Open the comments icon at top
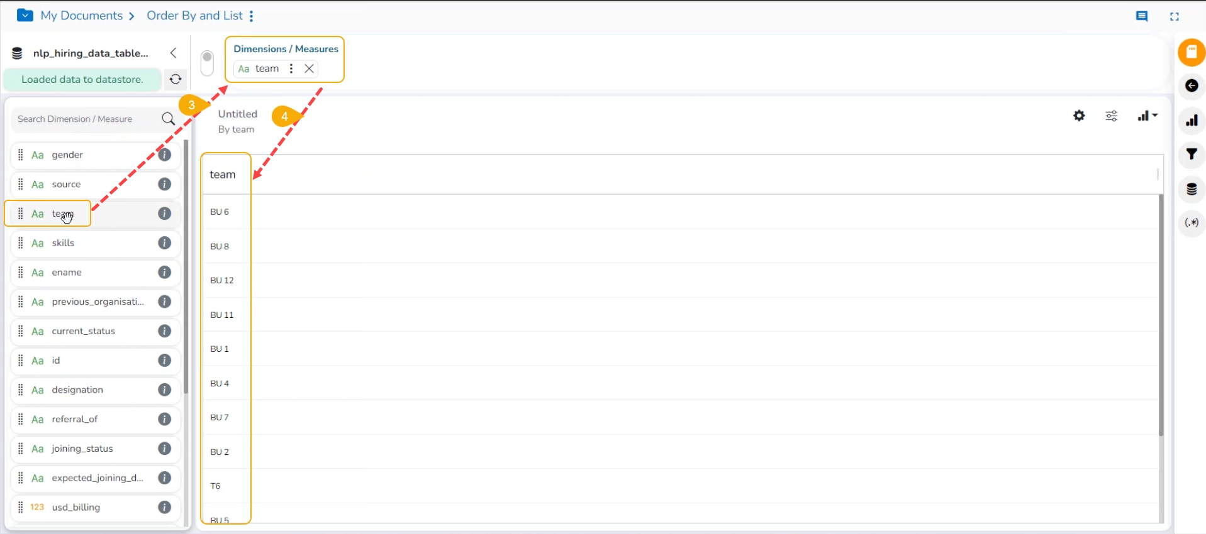Image resolution: width=1206 pixels, height=534 pixels. (x=1142, y=16)
